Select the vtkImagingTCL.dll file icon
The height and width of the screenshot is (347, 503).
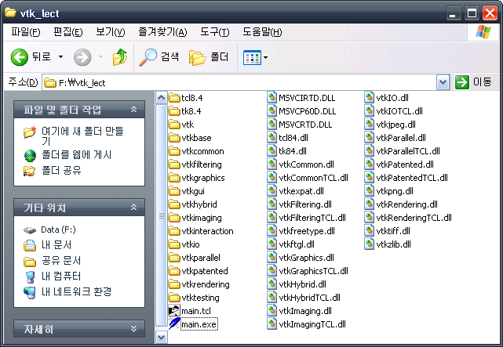coord(272,324)
